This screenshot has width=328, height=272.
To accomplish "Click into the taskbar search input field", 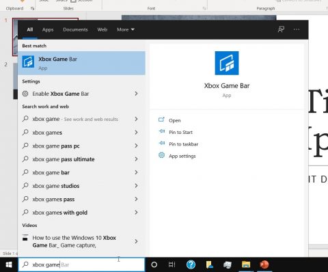I will (x=81, y=264).
